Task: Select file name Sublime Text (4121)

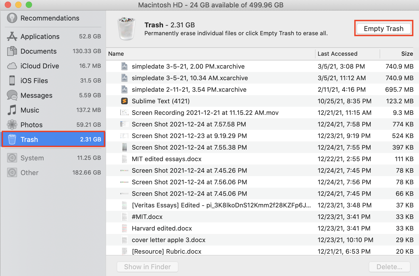Action: point(161,101)
